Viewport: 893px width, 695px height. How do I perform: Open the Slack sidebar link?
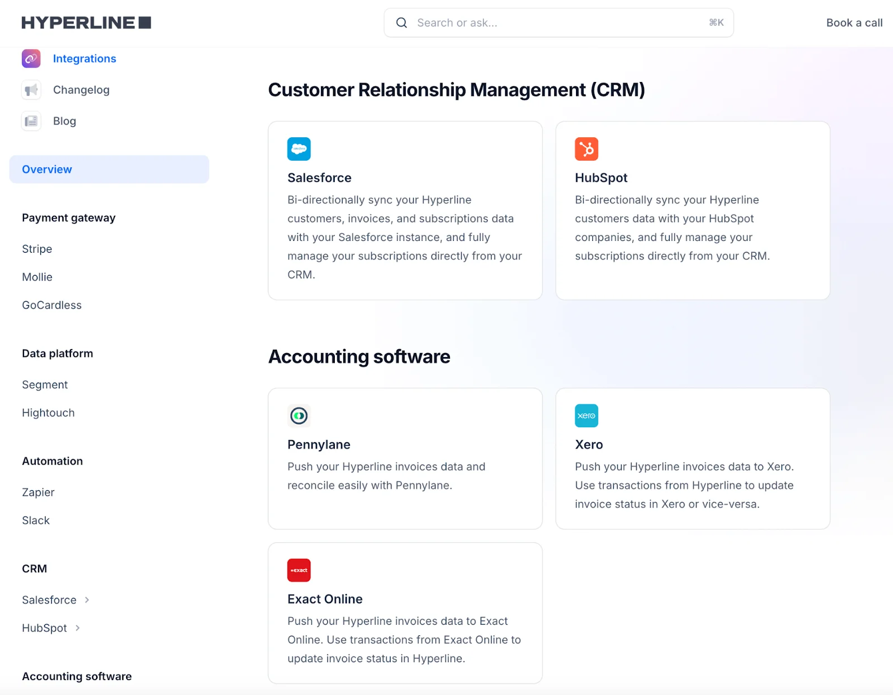point(36,520)
